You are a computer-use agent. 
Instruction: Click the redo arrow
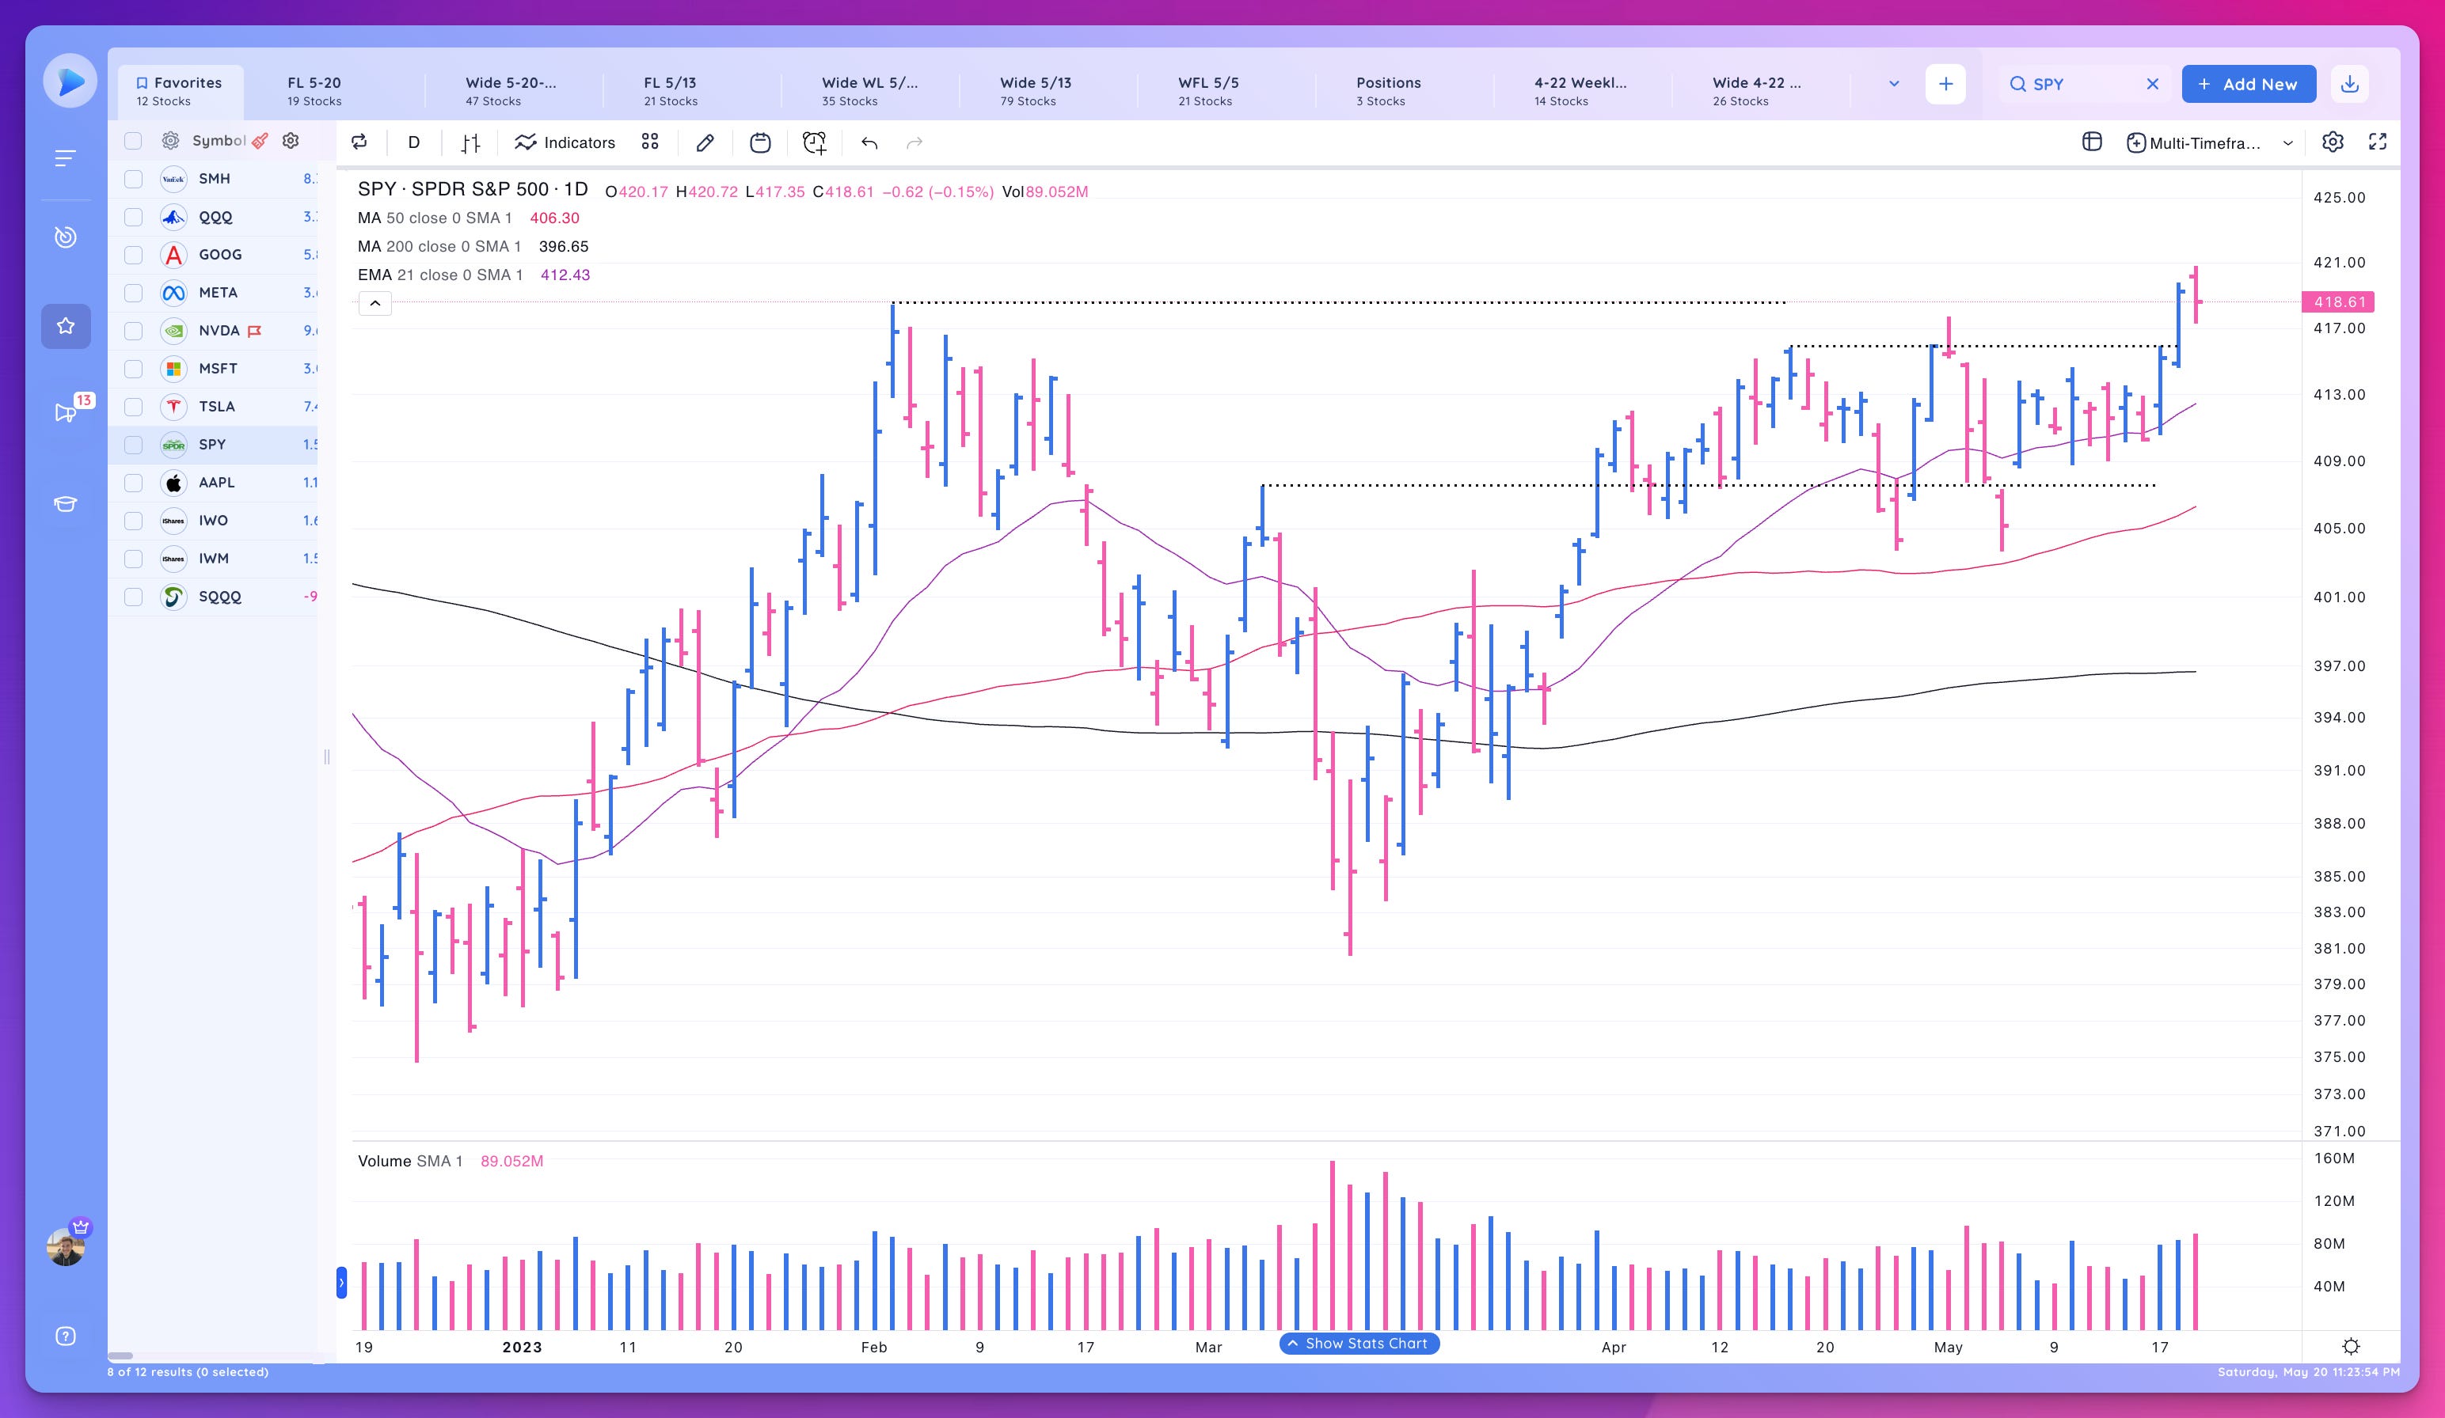[x=914, y=142]
